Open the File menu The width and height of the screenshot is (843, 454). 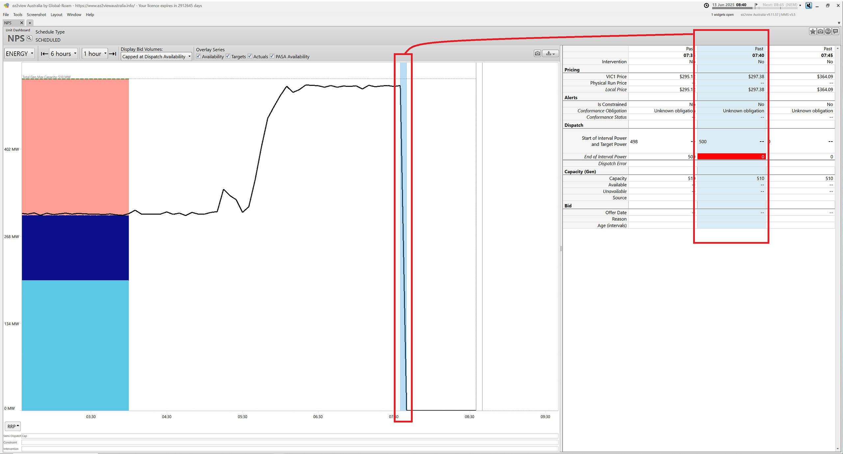point(6,14)
